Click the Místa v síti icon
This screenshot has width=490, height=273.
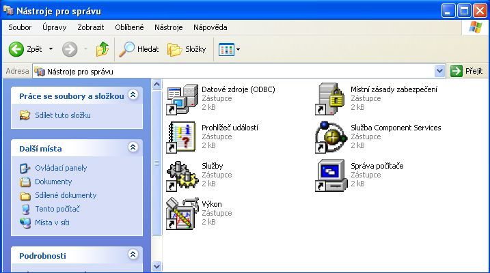coord(25,222)
